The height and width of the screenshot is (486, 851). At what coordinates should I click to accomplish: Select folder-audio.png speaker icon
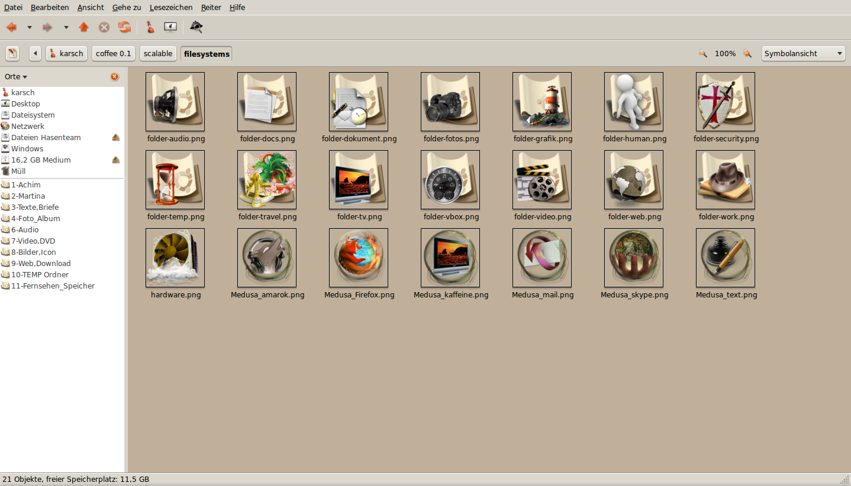coord(175,102)
